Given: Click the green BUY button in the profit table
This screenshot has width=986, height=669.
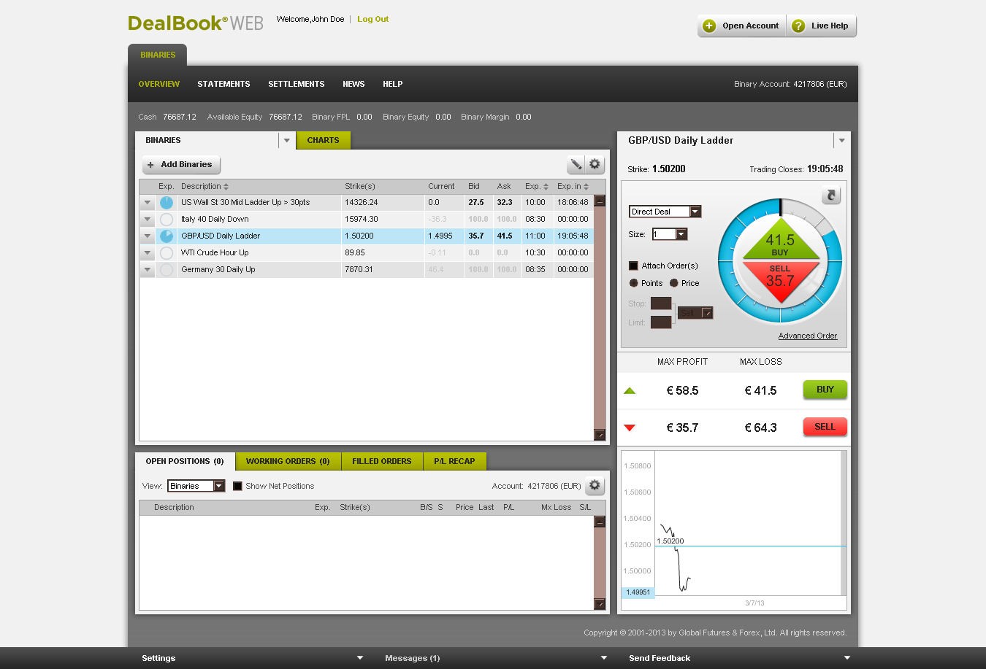Looking at the screenshot, I should pyautogui.click(x=825, y=390).
